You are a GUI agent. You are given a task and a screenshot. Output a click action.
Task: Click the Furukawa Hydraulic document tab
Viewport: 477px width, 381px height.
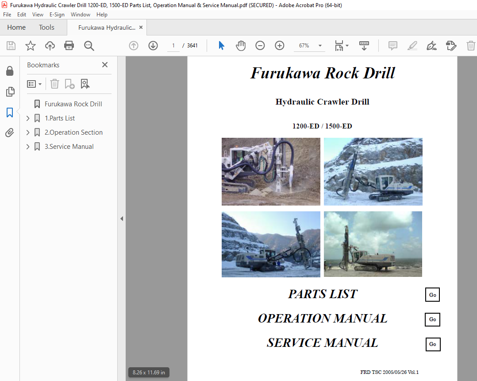[x=107, y=27]
